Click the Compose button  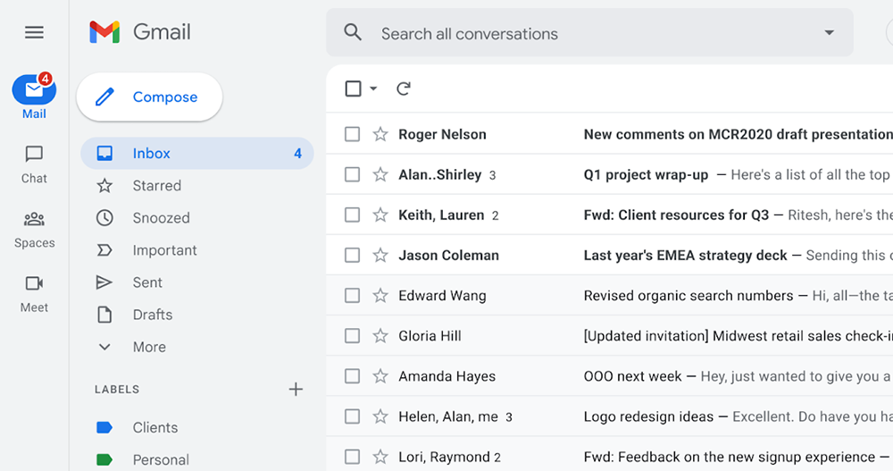click(x=149, y=97)
